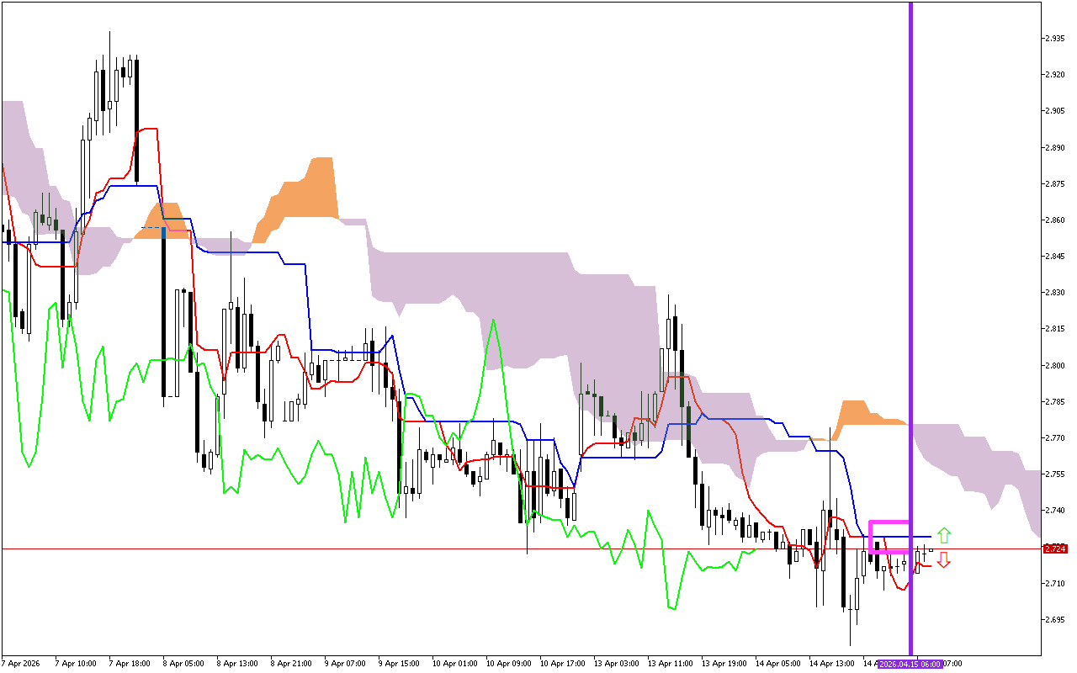Click the 2.695 price scale label
The height and width of the screenshot is (673, 1077).
point(1055,620)
